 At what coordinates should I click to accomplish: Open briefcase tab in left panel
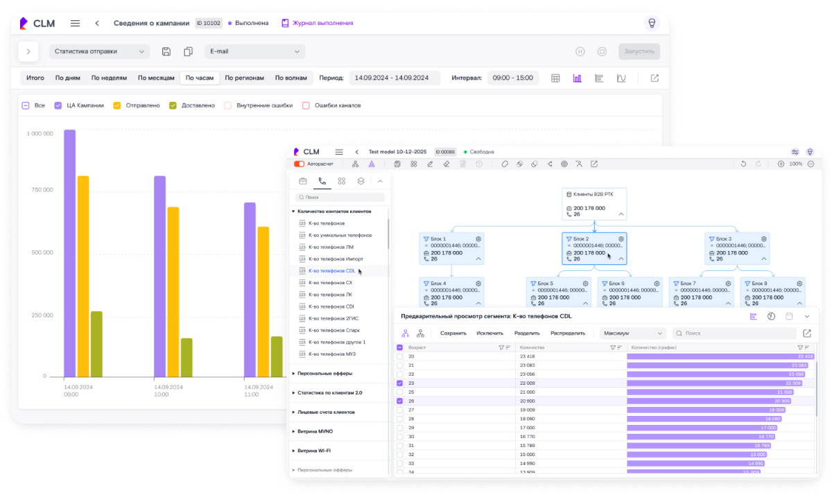click(x=303, y=181)
